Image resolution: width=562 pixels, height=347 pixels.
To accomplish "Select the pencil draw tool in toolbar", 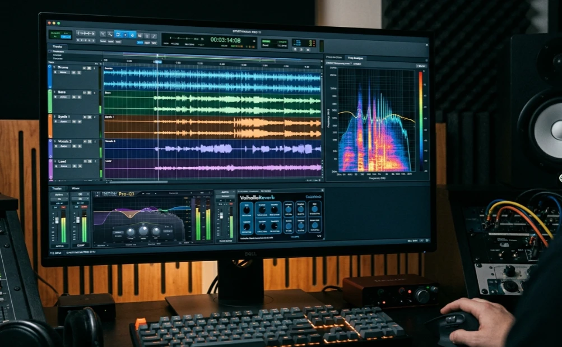I will [x=154, y=36].
